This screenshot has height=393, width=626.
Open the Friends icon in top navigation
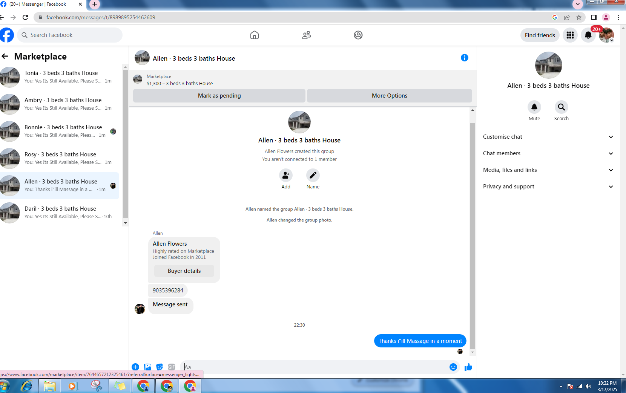(x=307, y=35)
